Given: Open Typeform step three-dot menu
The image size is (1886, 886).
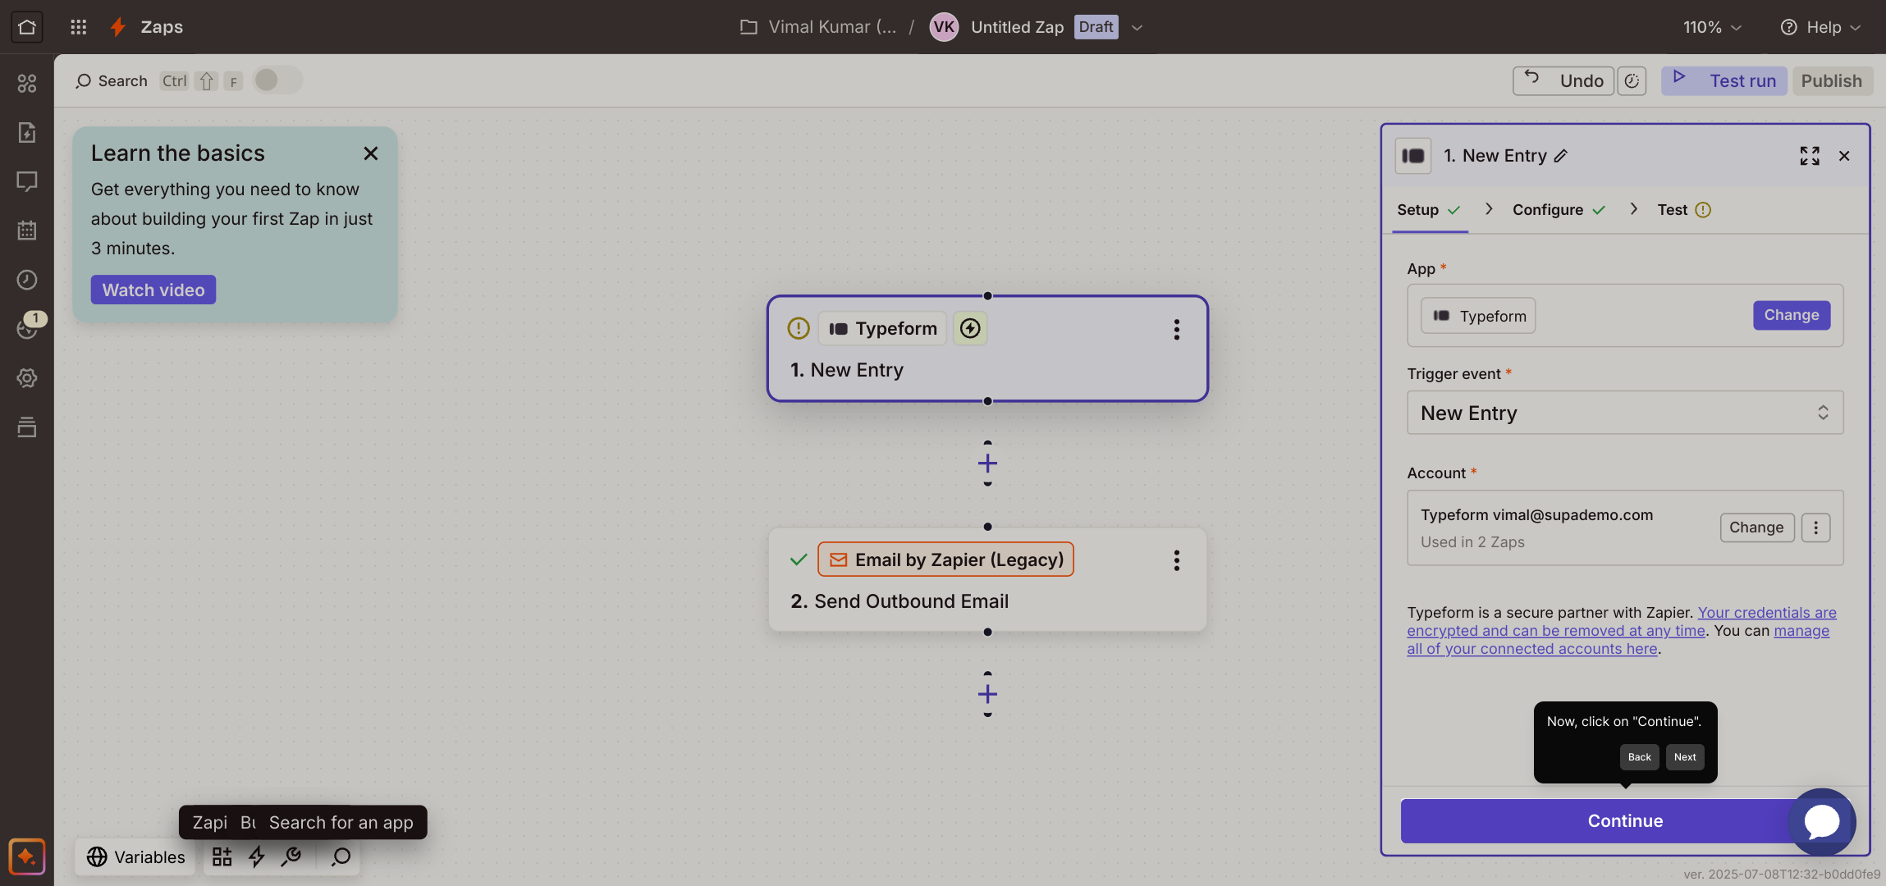Looking at the screenshot, I should click(x=1176, y=329).
